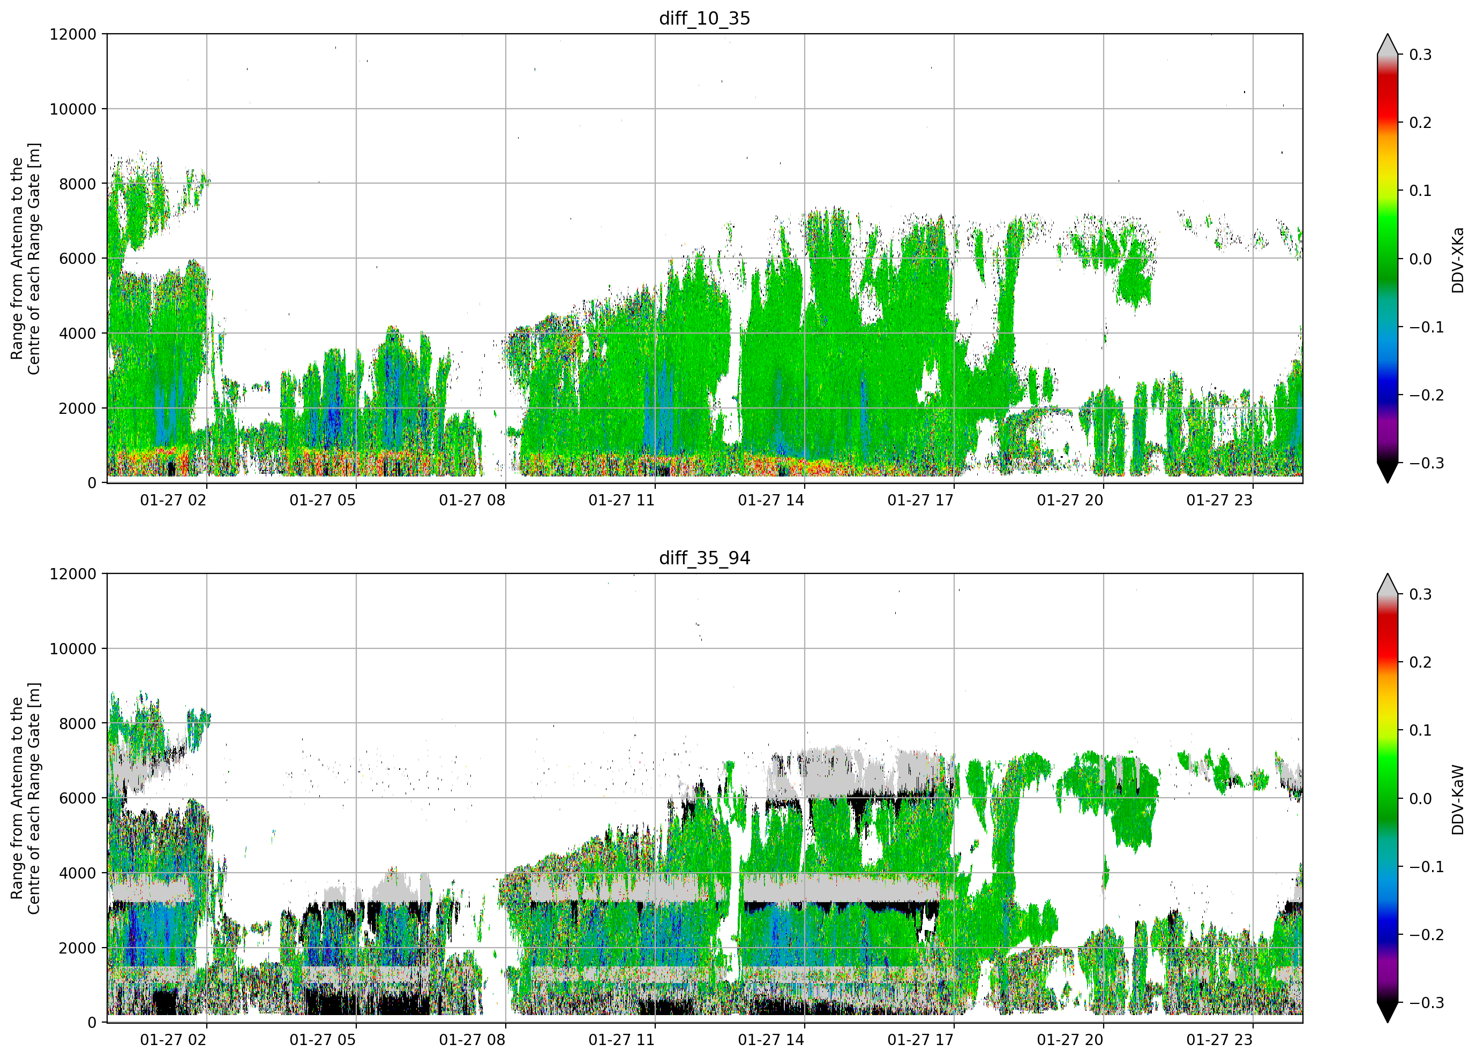
Task: Select the DDV-KaW colorbar label
Action: 1457,799
